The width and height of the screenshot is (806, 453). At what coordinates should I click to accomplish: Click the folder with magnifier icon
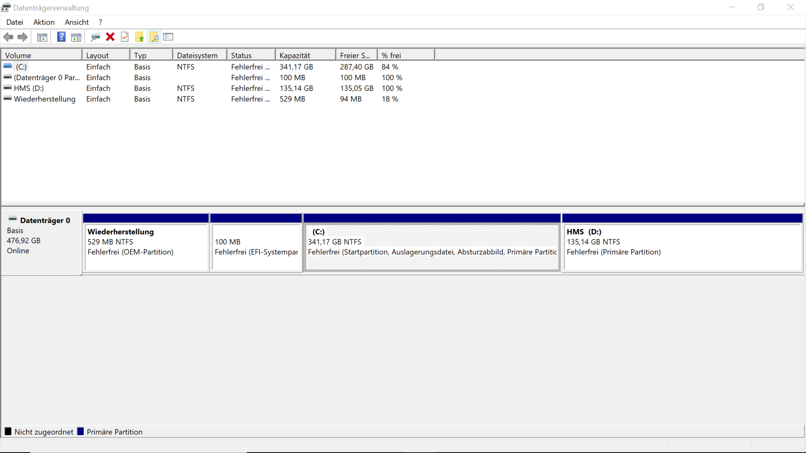(154, 37)
